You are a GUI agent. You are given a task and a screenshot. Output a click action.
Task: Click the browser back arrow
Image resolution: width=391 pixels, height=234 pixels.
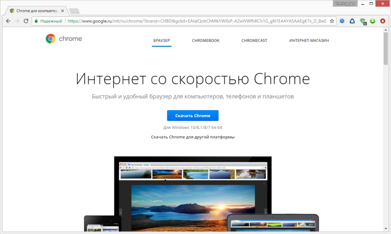coord(8,21)
